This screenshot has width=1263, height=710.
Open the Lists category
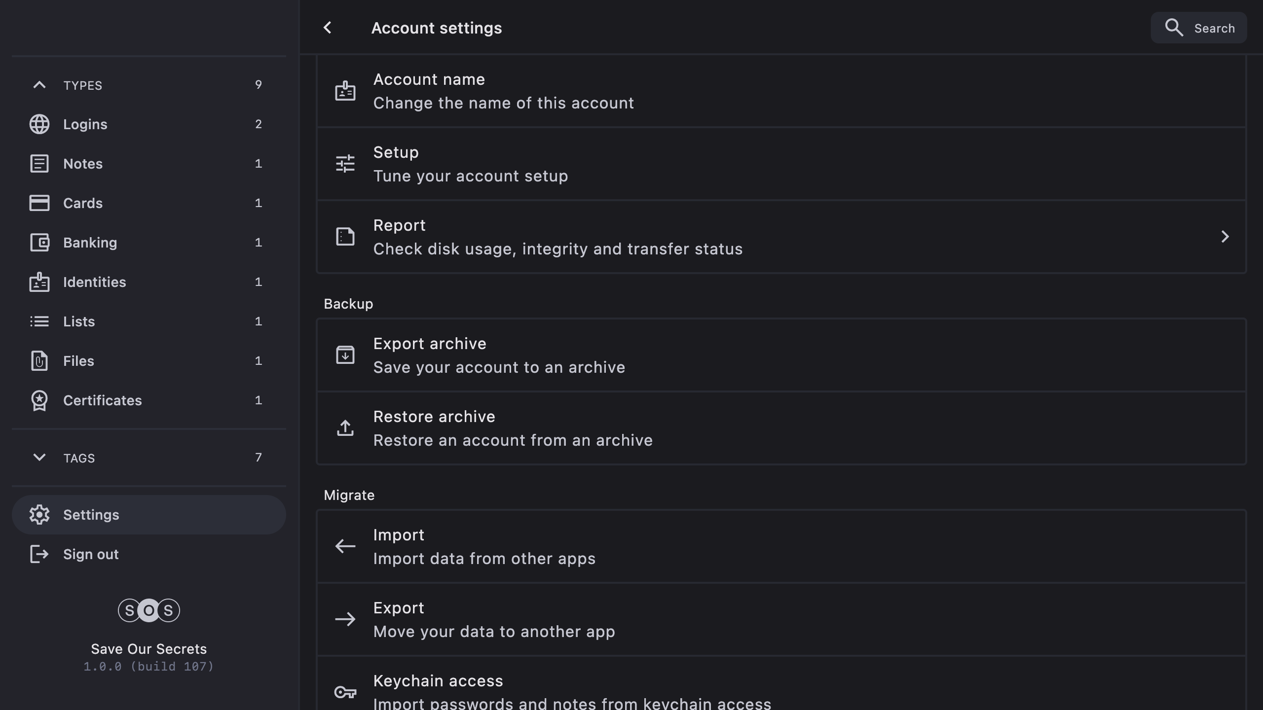coord(79,321)
